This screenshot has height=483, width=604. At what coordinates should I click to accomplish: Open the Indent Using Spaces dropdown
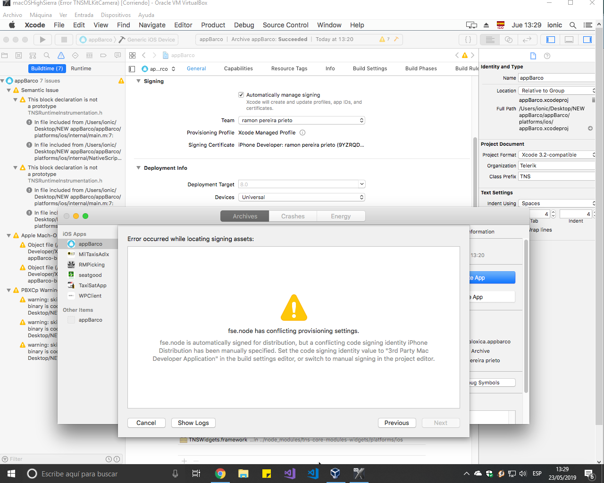(x=557, y=203)
